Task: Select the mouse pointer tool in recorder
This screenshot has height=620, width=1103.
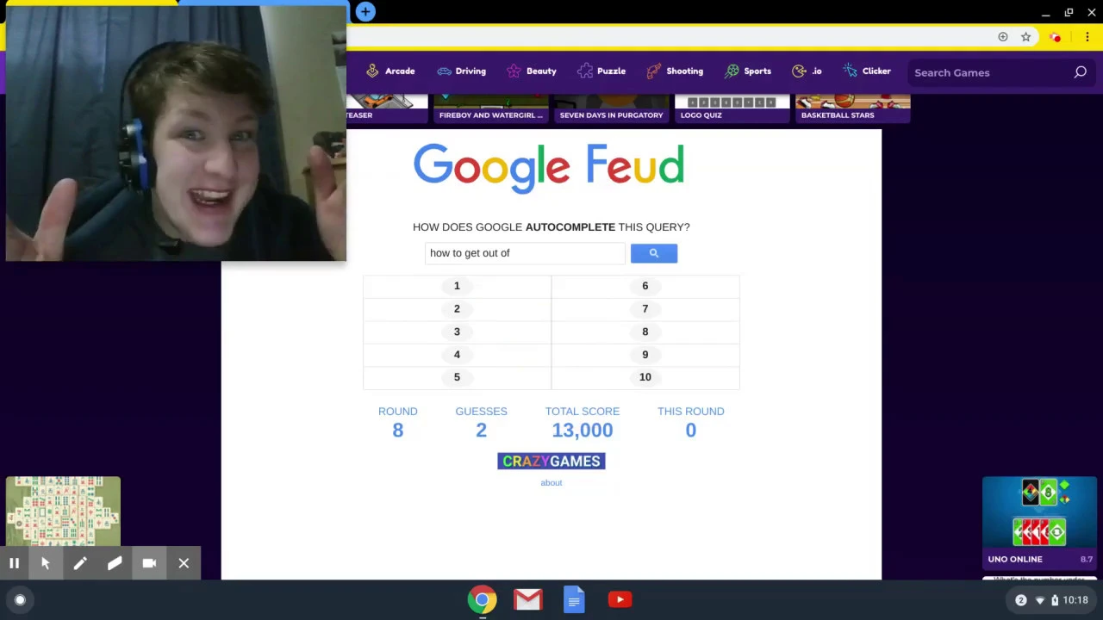Action: 46,563
